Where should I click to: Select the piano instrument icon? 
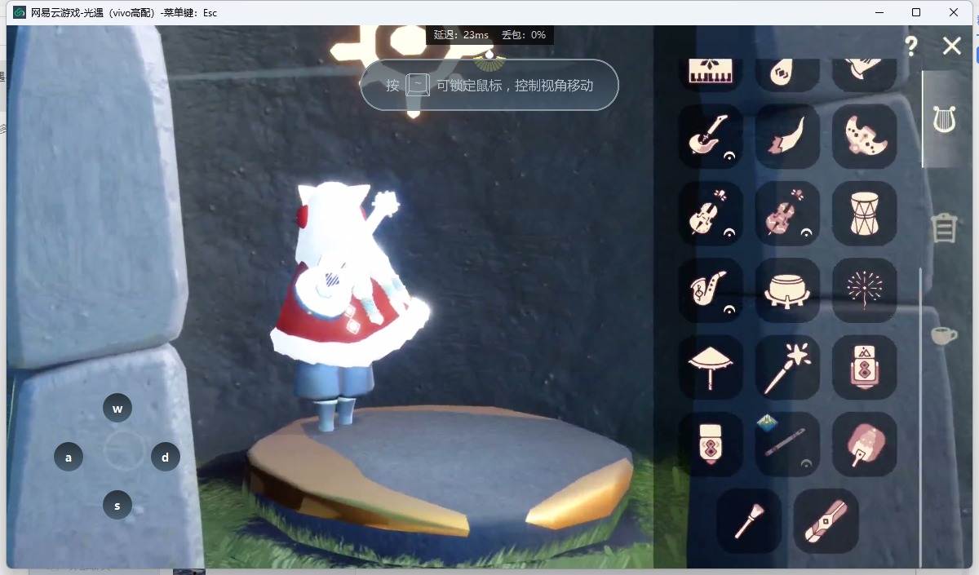pyautogui.click(x=711, y=72)
